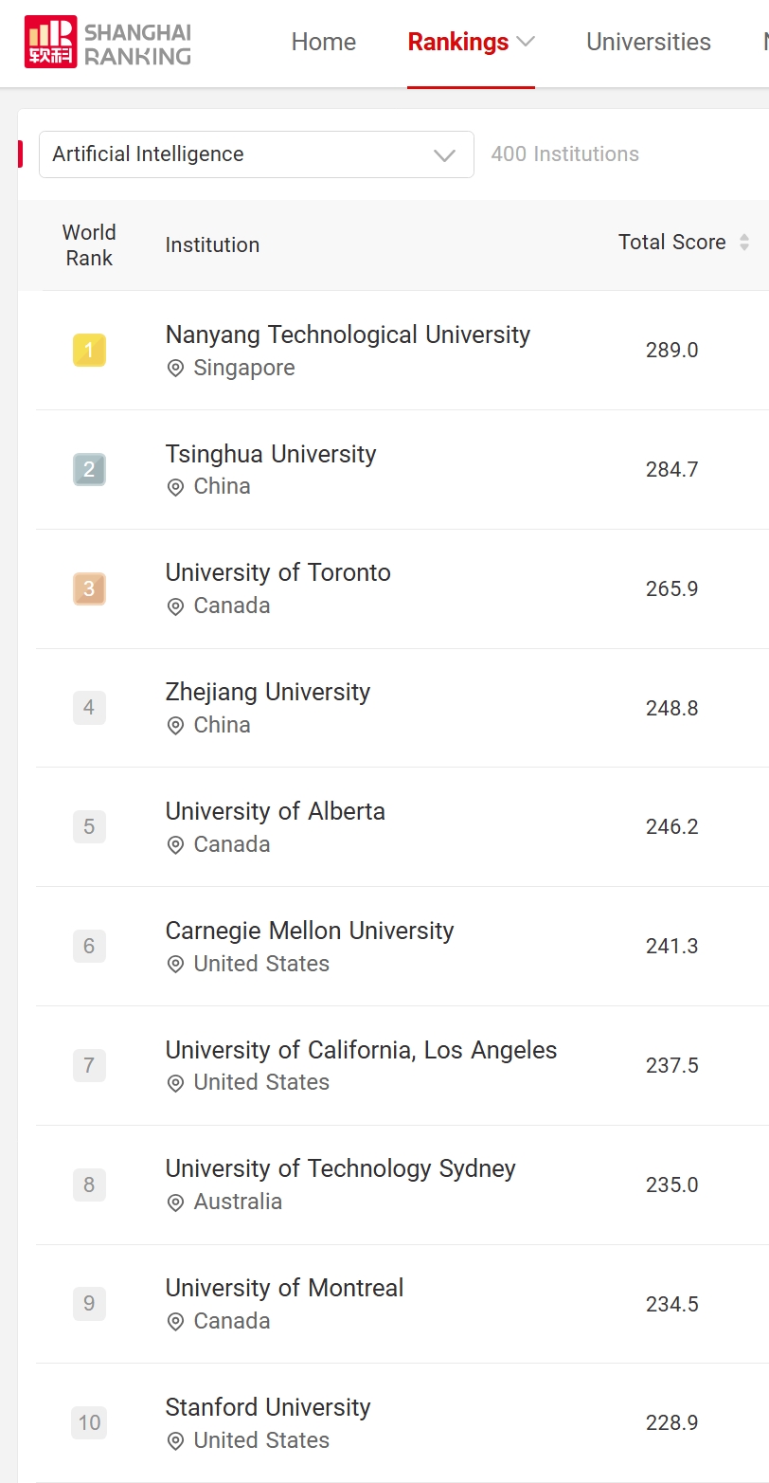769x1483 pixels.
Task: Open Tsinghua University link
Action: point(271,454)
